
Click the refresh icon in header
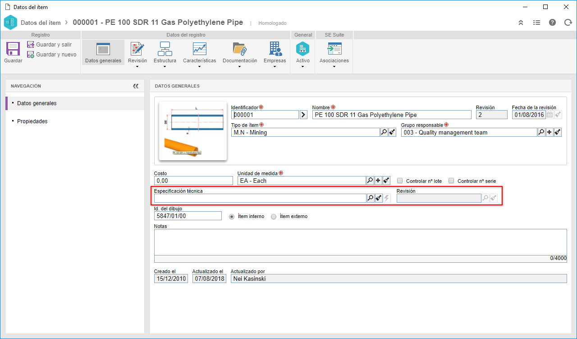pyautogui.click(x=568, y=23)
